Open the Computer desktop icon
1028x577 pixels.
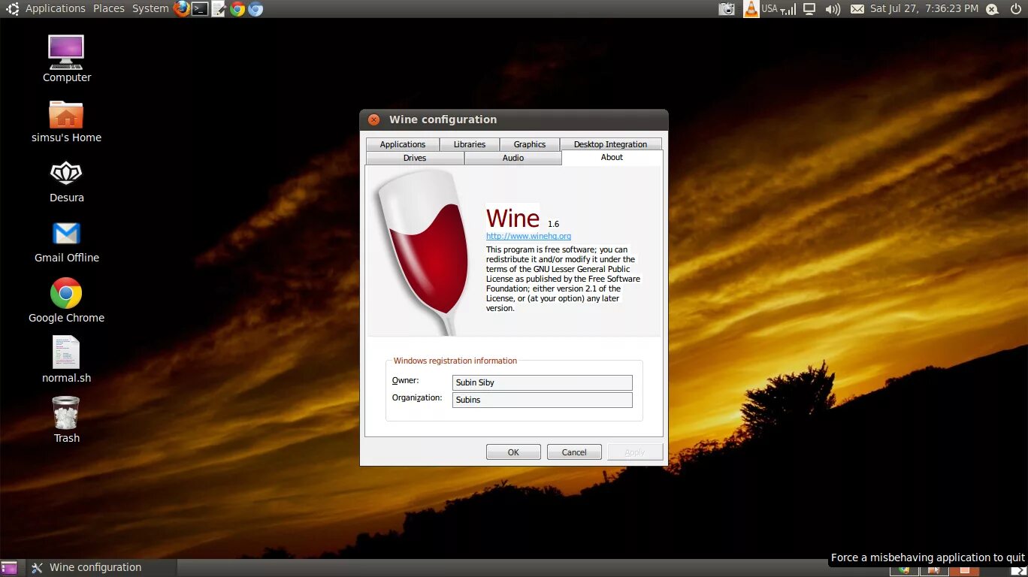(67, 59)
